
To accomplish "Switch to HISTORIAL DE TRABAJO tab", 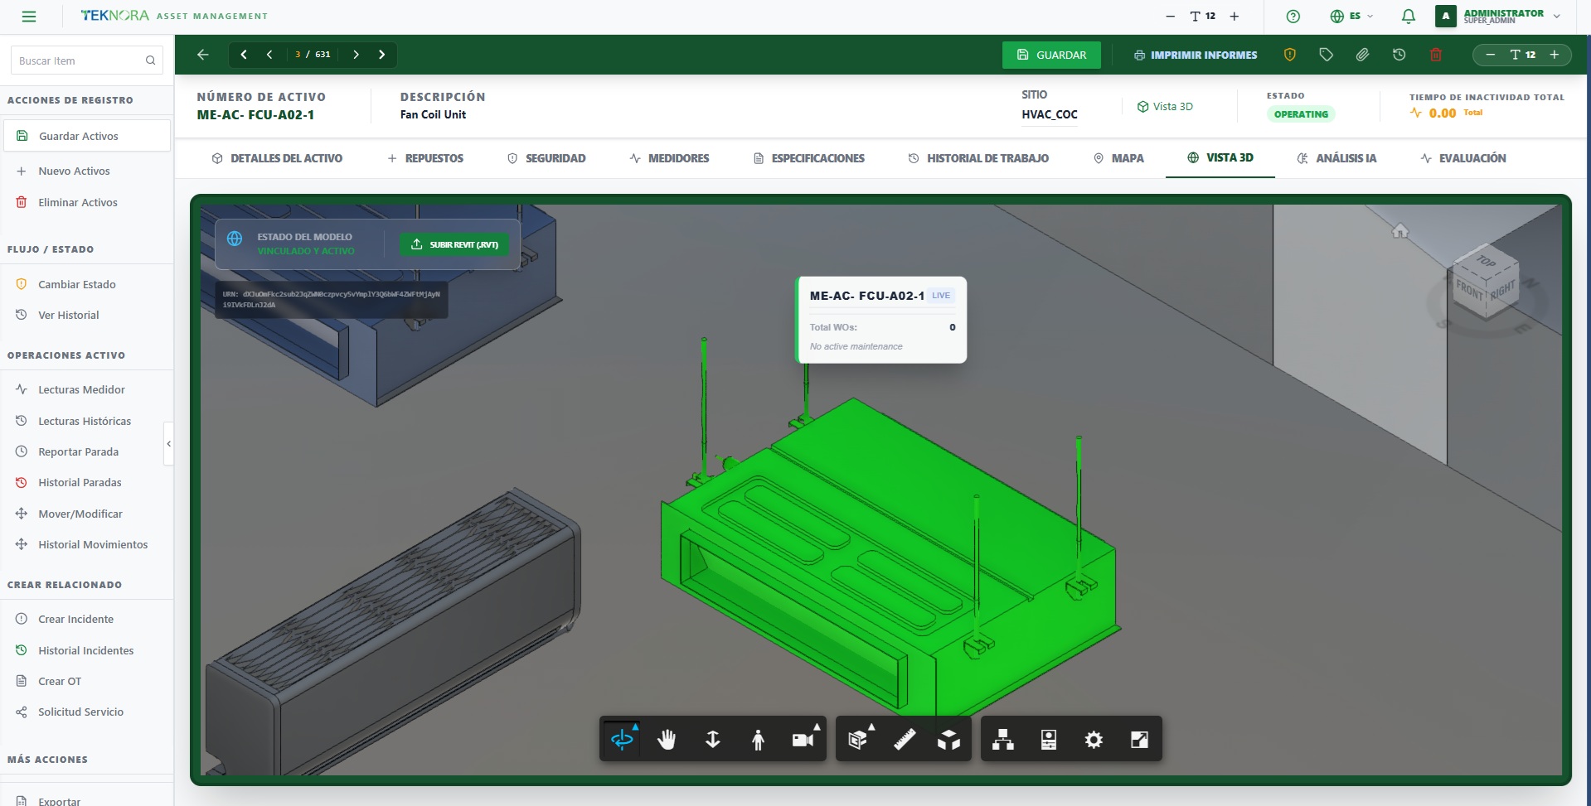I will [x=978, y=158].
